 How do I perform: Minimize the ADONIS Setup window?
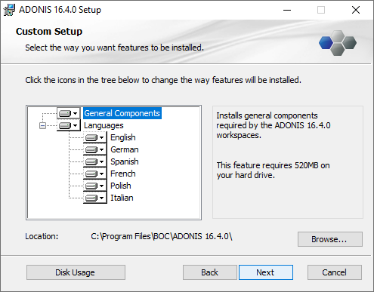tap(287, 10)
